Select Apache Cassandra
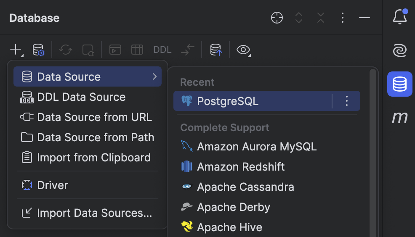 pyautogui.click(x=267, y=187)
